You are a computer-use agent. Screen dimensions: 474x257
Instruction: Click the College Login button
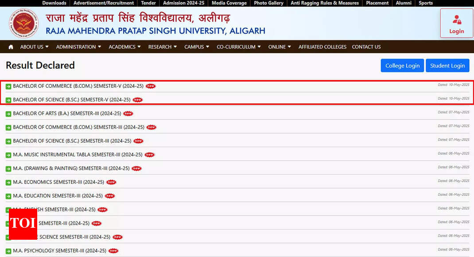pyautogui.click(x=402, y=66)
